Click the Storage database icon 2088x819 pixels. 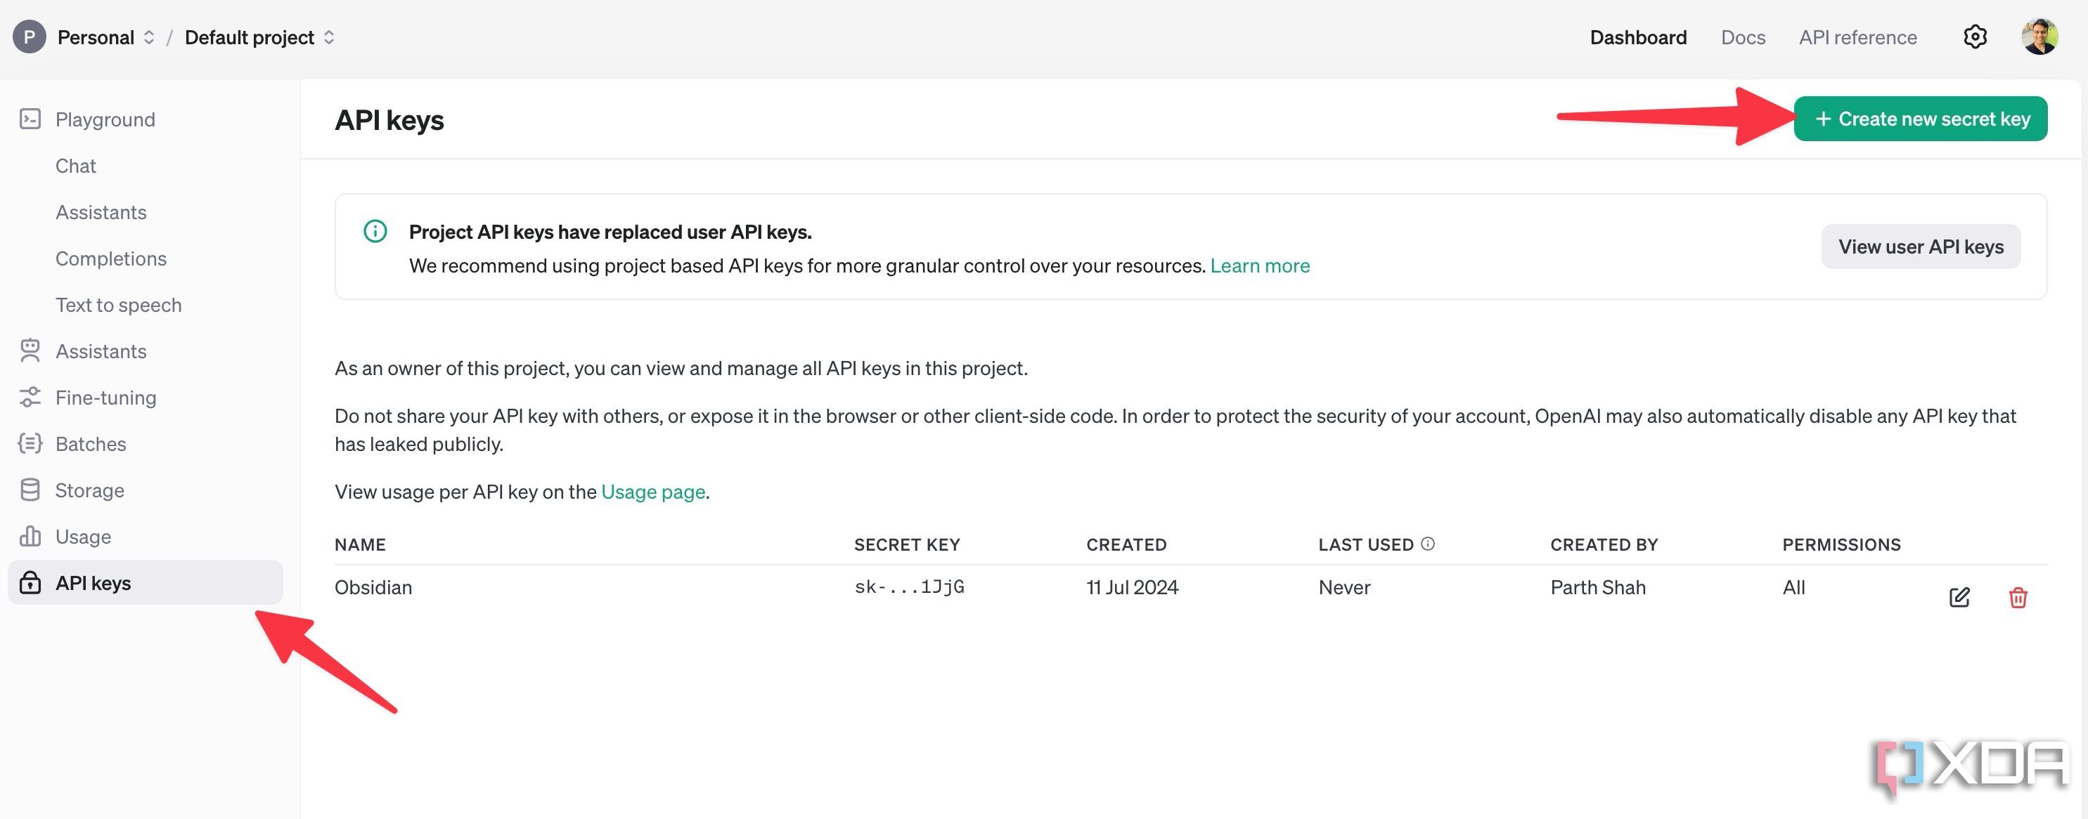click(30, 490)
